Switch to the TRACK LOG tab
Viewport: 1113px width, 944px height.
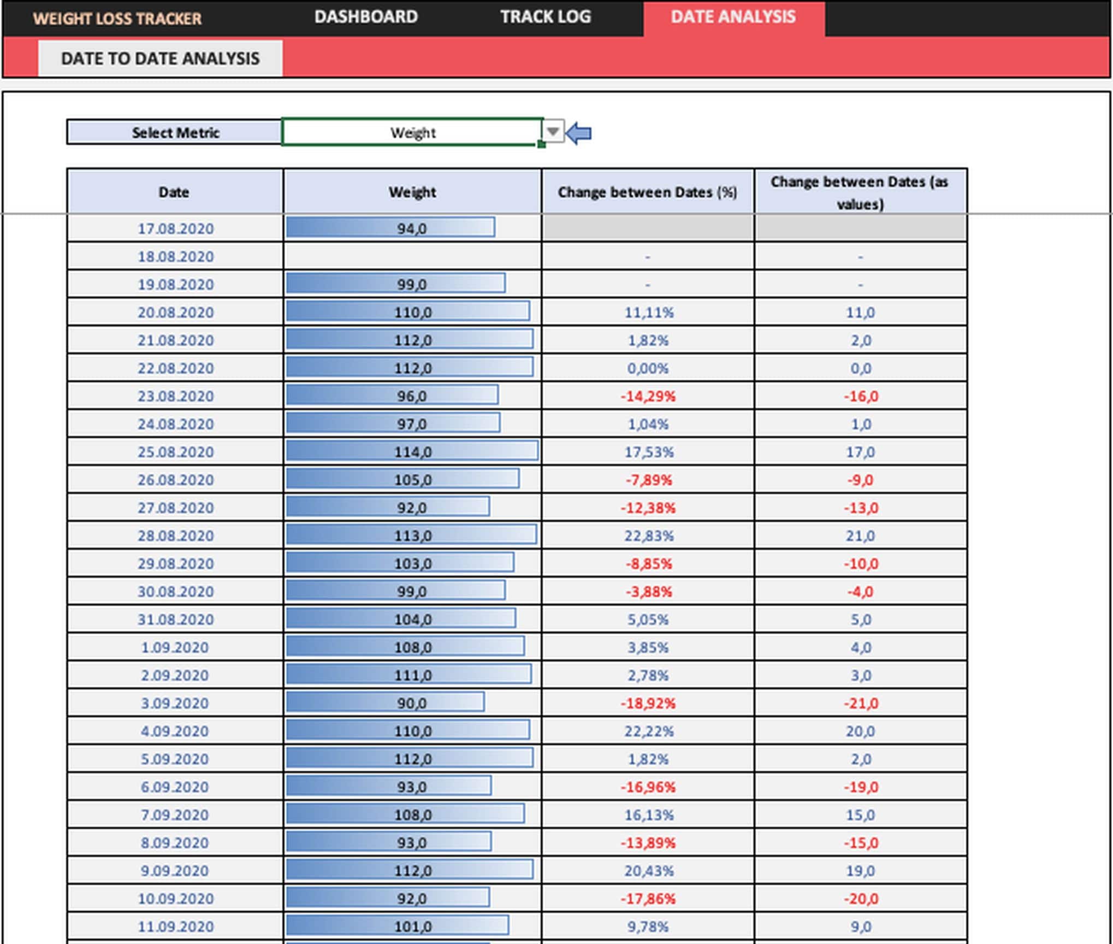(546, 17)
